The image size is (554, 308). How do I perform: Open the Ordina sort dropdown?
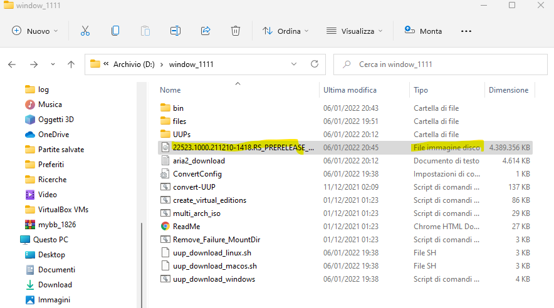click(286, 31)
